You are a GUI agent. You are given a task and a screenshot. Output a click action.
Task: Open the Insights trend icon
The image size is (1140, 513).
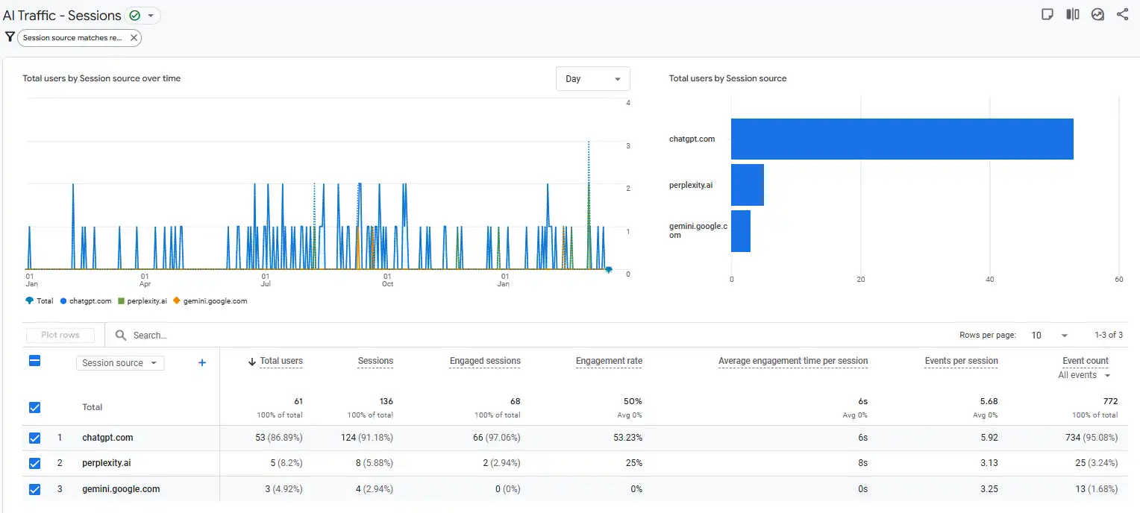1097,14
